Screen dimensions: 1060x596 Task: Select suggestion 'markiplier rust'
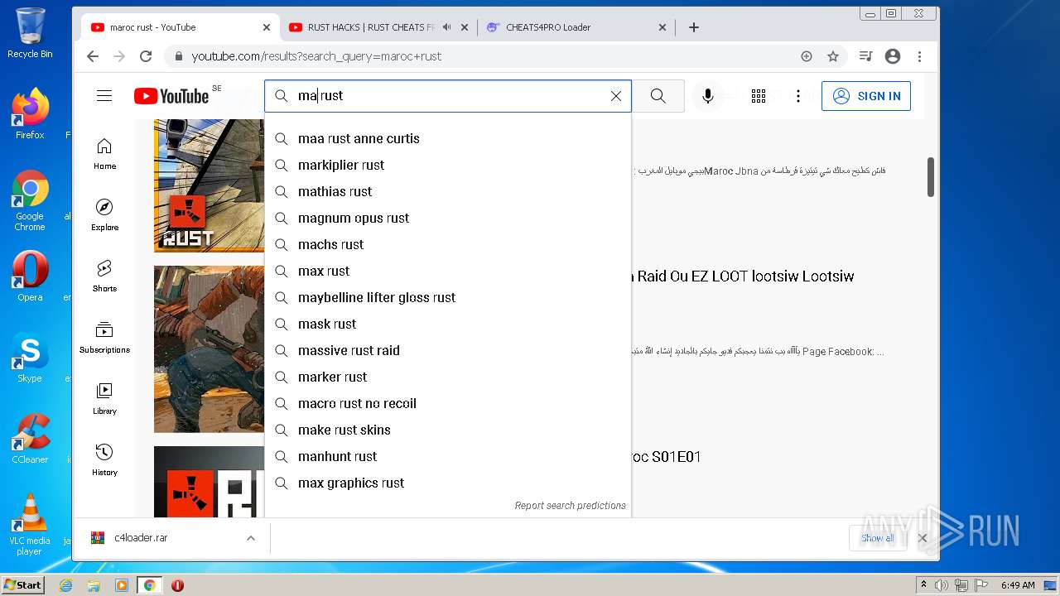[448, 166]
